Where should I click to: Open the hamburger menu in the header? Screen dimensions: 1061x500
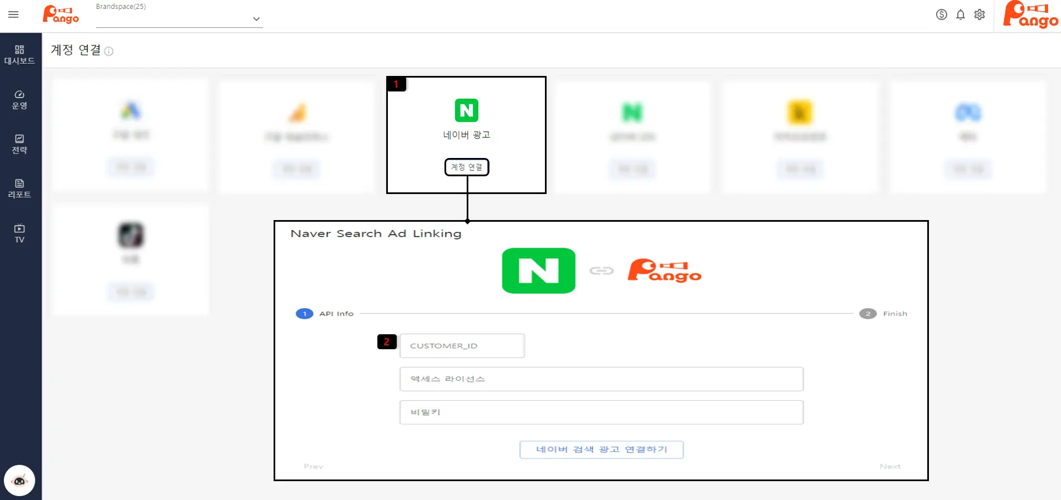pos(13,14)
